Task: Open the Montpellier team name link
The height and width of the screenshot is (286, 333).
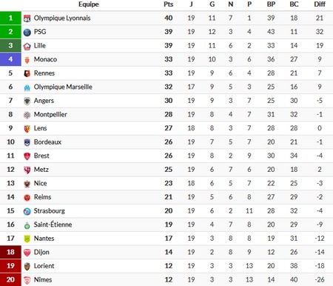Action: [50, 114]
